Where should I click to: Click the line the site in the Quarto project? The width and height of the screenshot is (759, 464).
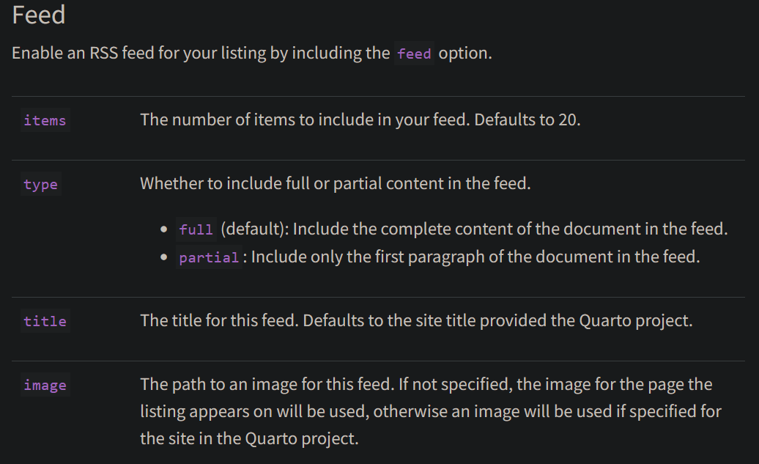point(249,439)
